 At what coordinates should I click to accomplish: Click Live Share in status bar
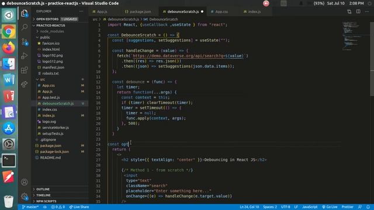(x=79, y=207)
